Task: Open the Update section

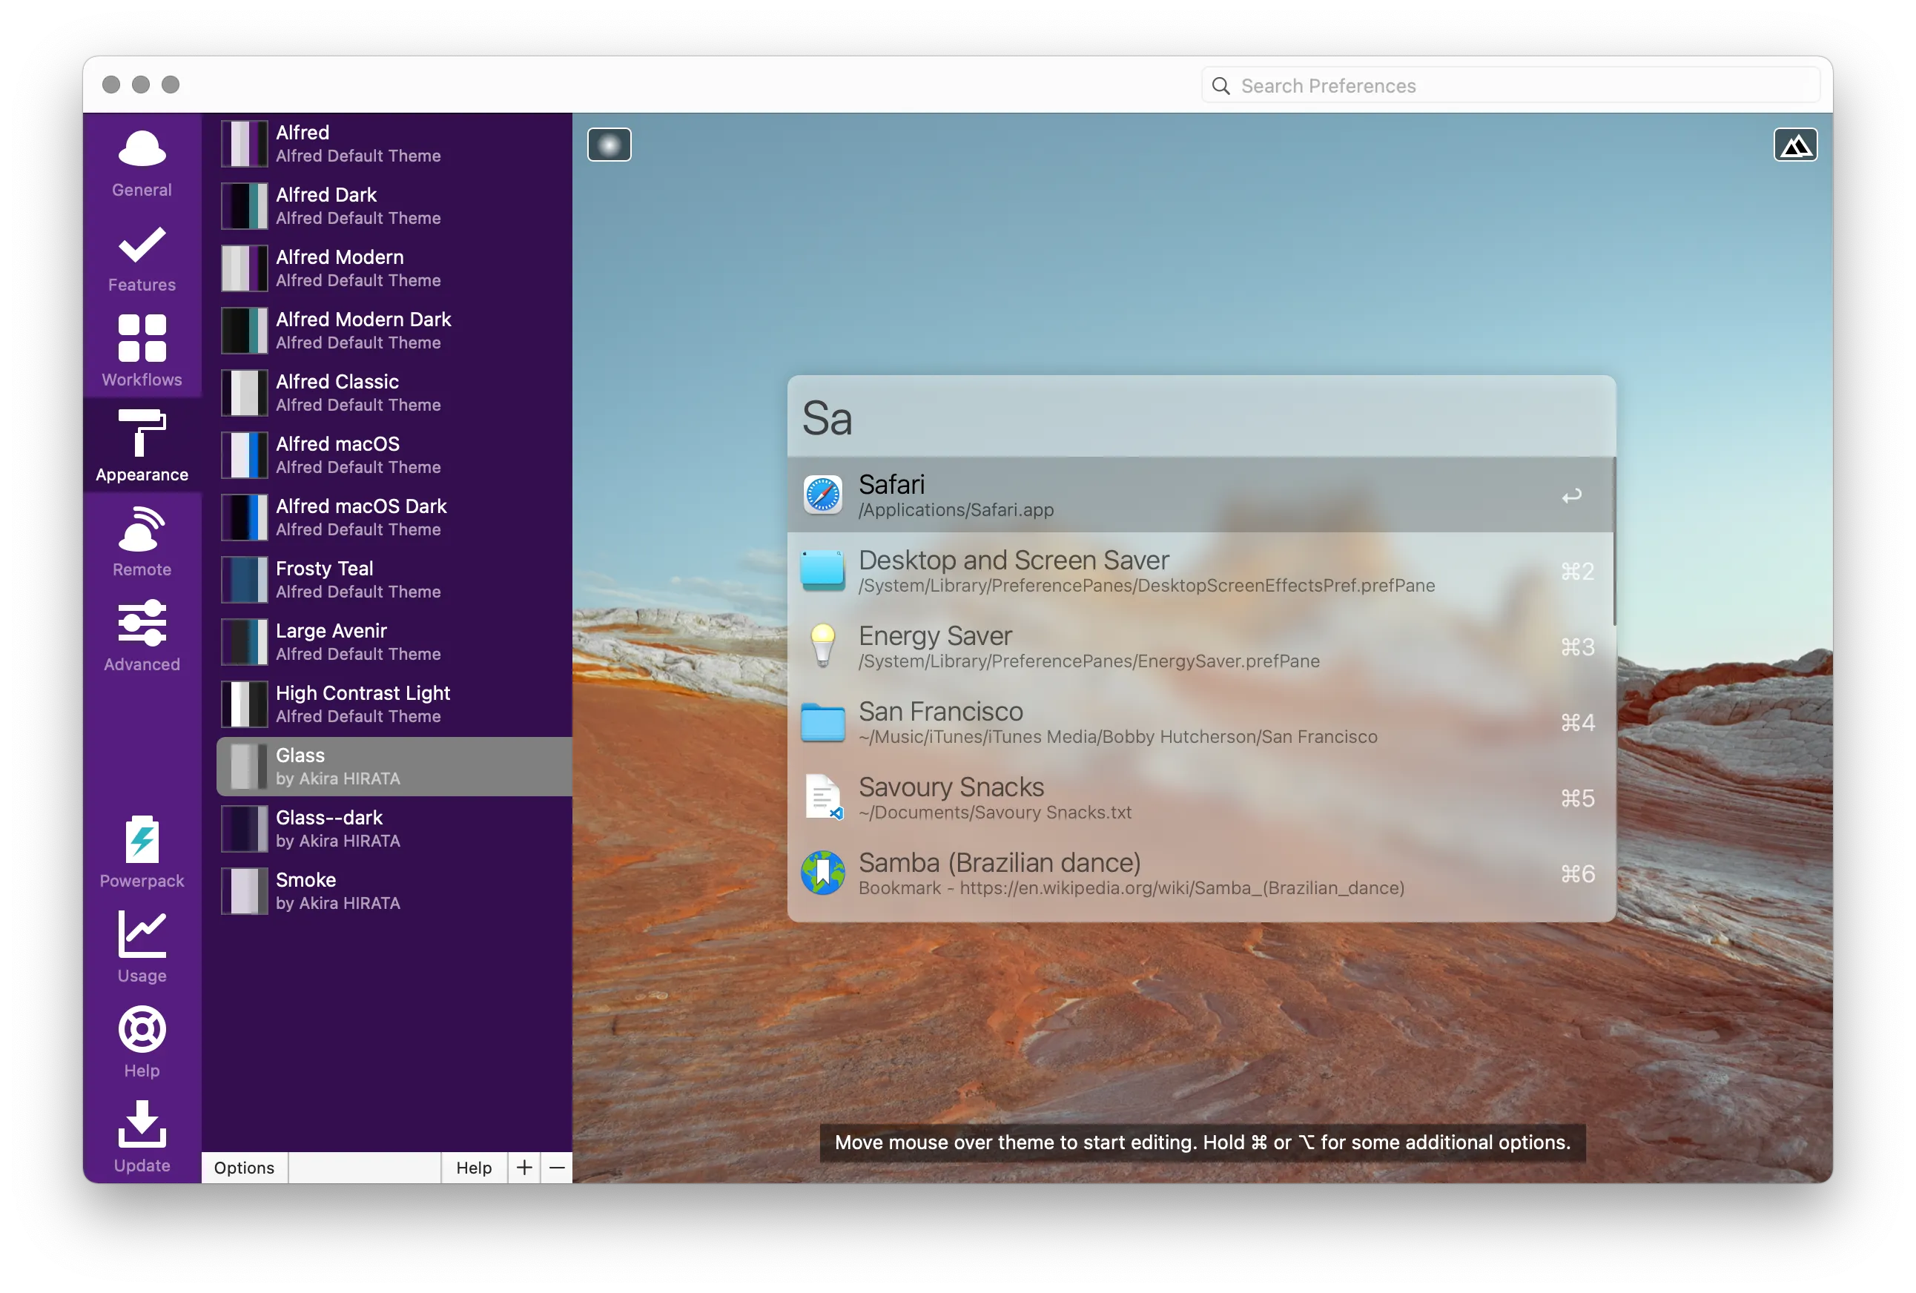Action: point(142,1137)
